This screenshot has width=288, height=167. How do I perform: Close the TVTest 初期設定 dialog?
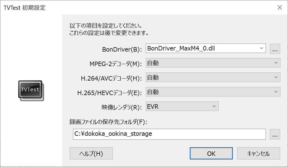point(280,7)
